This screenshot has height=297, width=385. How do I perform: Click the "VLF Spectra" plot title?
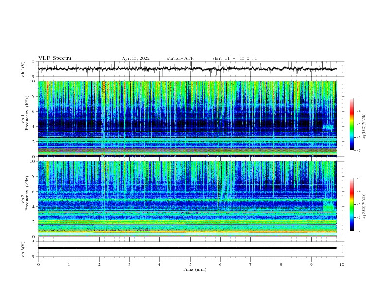[55, 58]
